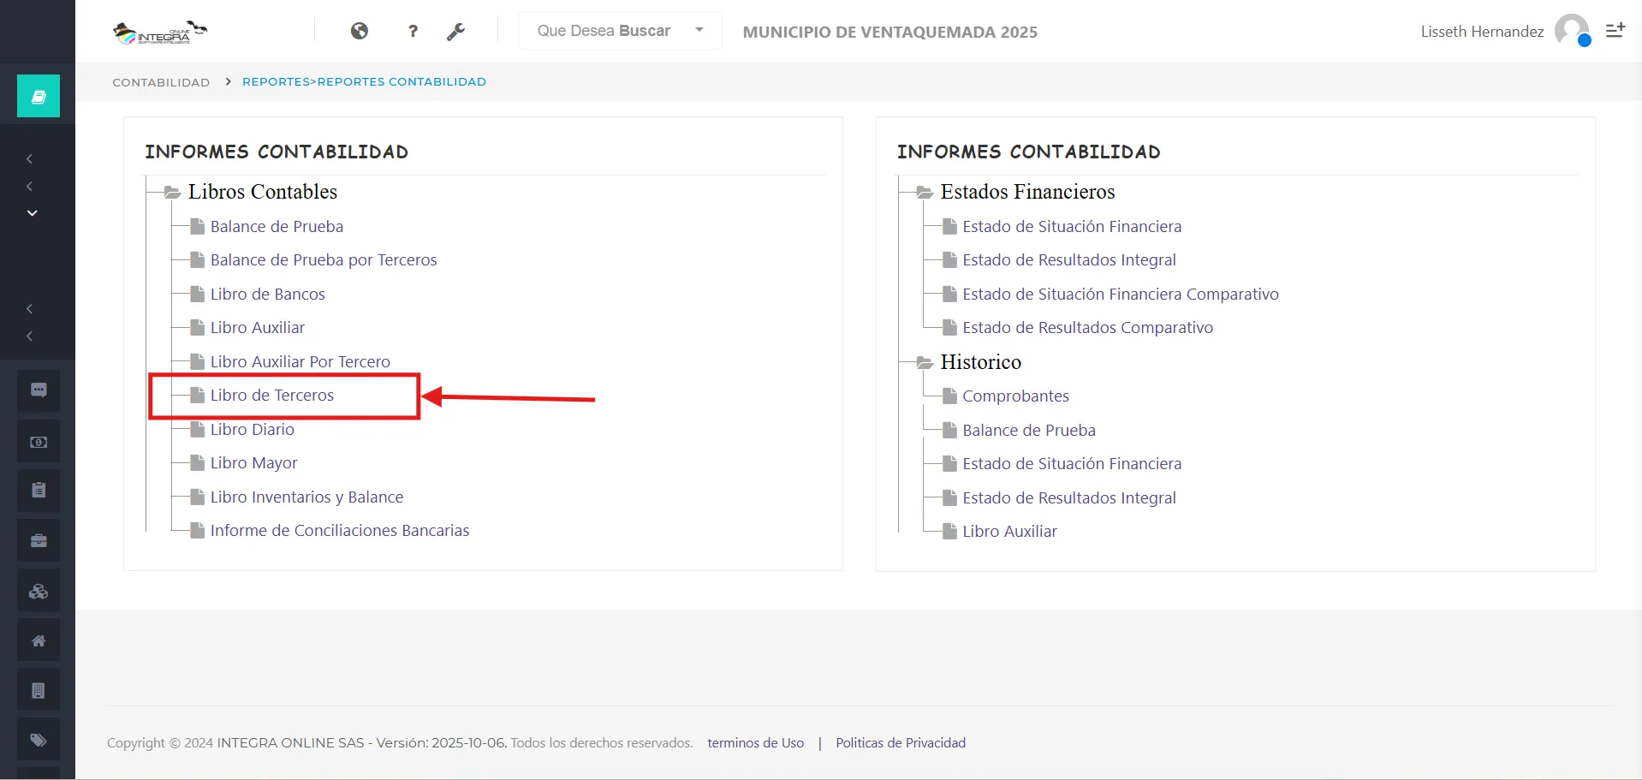1642x780 pixels.
Task: Open the wrench tools icon
Action: [455, 32]
